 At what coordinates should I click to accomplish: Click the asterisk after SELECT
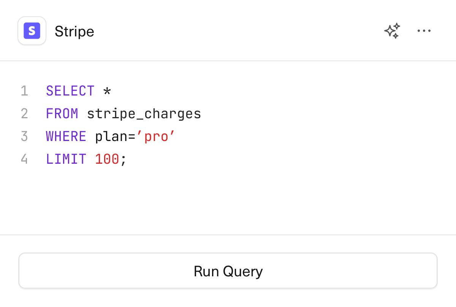(107, 91)
